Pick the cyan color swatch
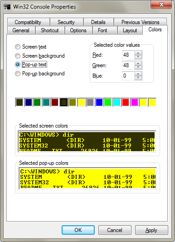This screenshot has height=242, width=175. click(117, 102)
